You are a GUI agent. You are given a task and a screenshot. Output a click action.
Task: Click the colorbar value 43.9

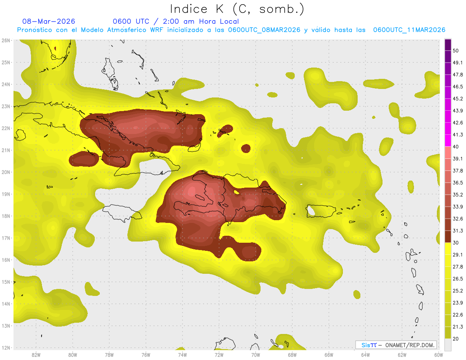[457, 111]
